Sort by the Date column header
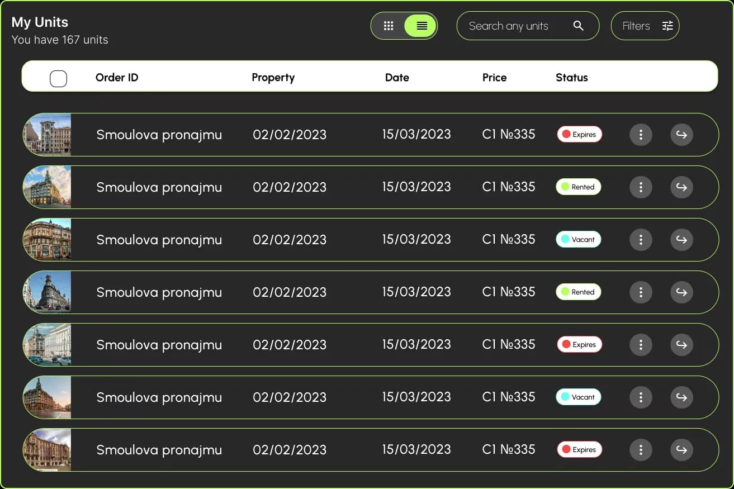734x489 pixels. pos(397,78)
